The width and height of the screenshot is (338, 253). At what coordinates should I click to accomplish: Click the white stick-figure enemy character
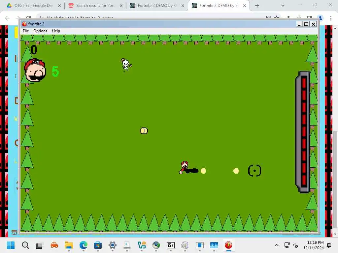tap(126, 65)
